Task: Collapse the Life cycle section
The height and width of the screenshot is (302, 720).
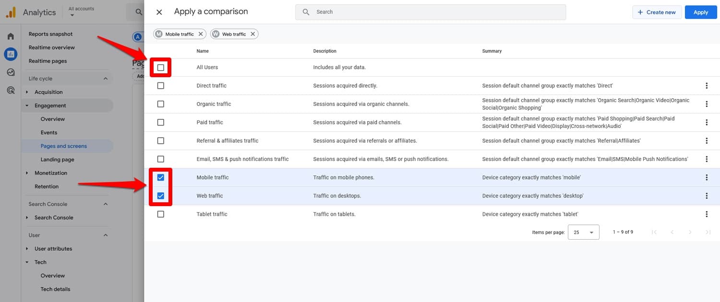Action: coord(106,78)
